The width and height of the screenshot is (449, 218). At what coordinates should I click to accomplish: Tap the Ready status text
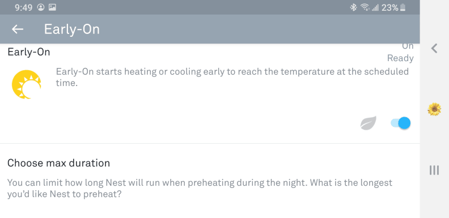(x=400, y=58)
